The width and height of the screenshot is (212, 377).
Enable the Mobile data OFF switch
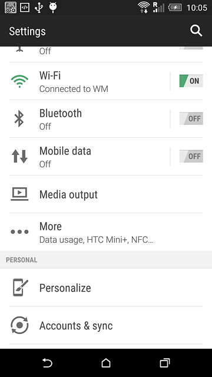[191, 156]
